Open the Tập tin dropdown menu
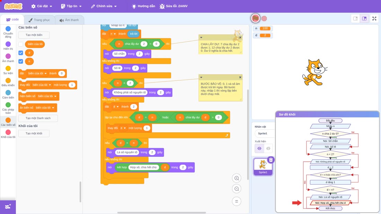Viewport: 381px width, 214px height. tap(71, 6)
